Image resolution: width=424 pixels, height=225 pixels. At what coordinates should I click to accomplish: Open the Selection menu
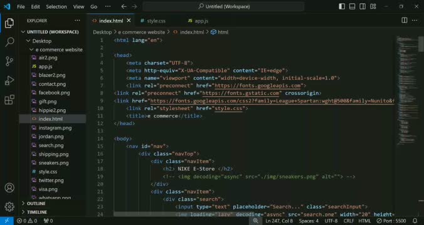point(56,7)
